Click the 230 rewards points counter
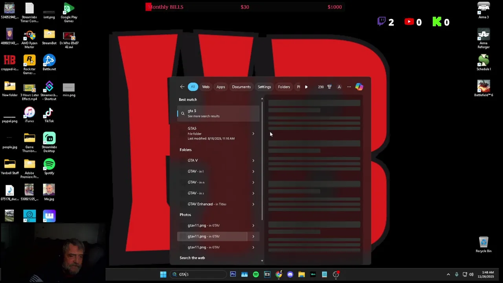The image size is (503, 283). (x=321, y=87)
